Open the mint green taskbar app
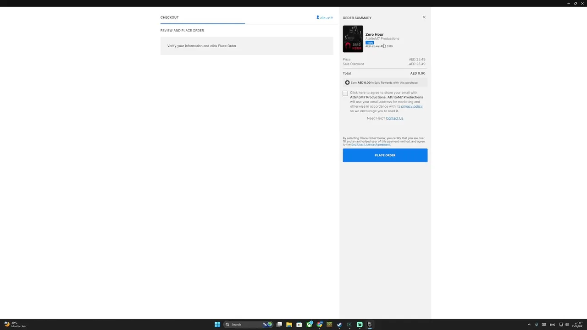The width and height of the screenshot is (587, 330). (360, 324)
